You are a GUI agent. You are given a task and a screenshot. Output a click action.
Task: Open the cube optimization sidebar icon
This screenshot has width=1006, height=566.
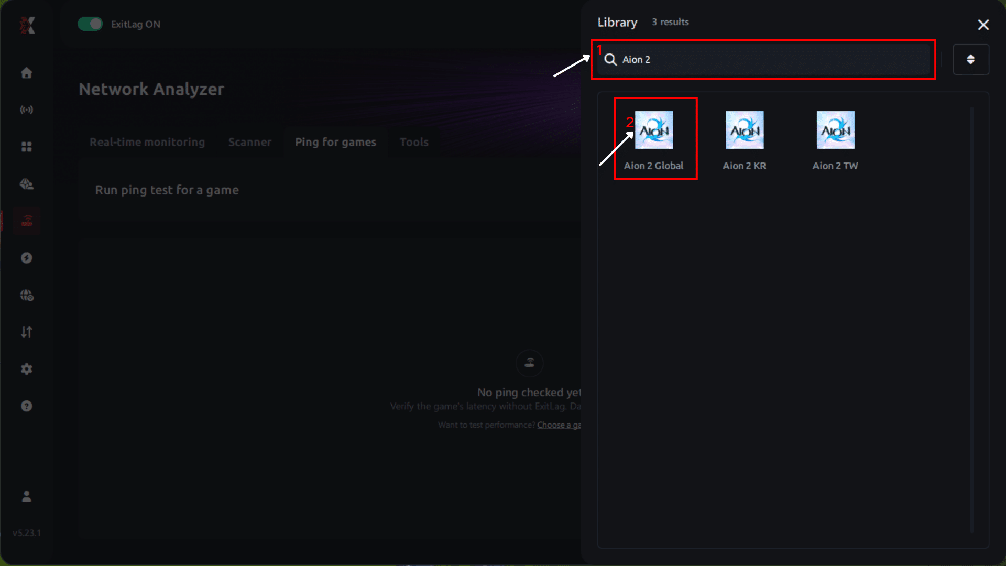(27, 184)
